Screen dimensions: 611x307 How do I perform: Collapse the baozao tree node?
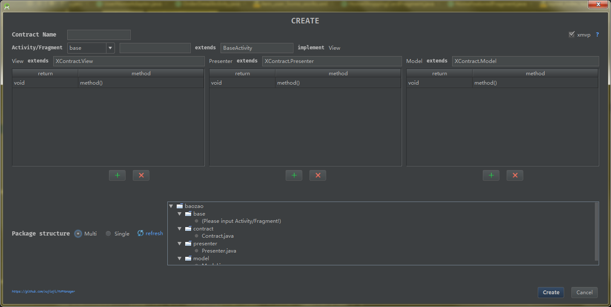click(x=171, y=206)
